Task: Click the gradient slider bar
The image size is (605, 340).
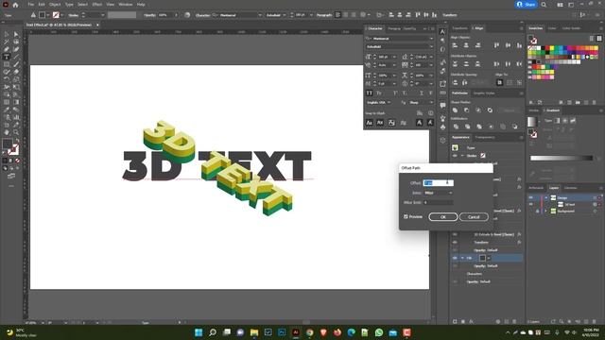Action: [x=562, y=158]
